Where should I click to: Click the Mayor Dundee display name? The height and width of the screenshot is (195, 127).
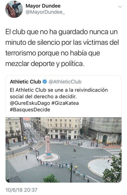tap(43, 6)
